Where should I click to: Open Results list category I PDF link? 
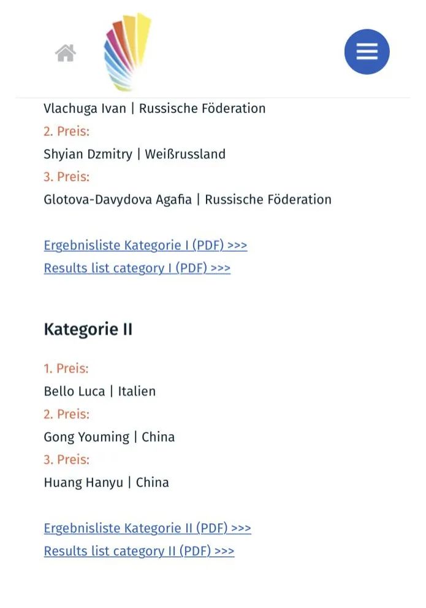pos(137,268)
